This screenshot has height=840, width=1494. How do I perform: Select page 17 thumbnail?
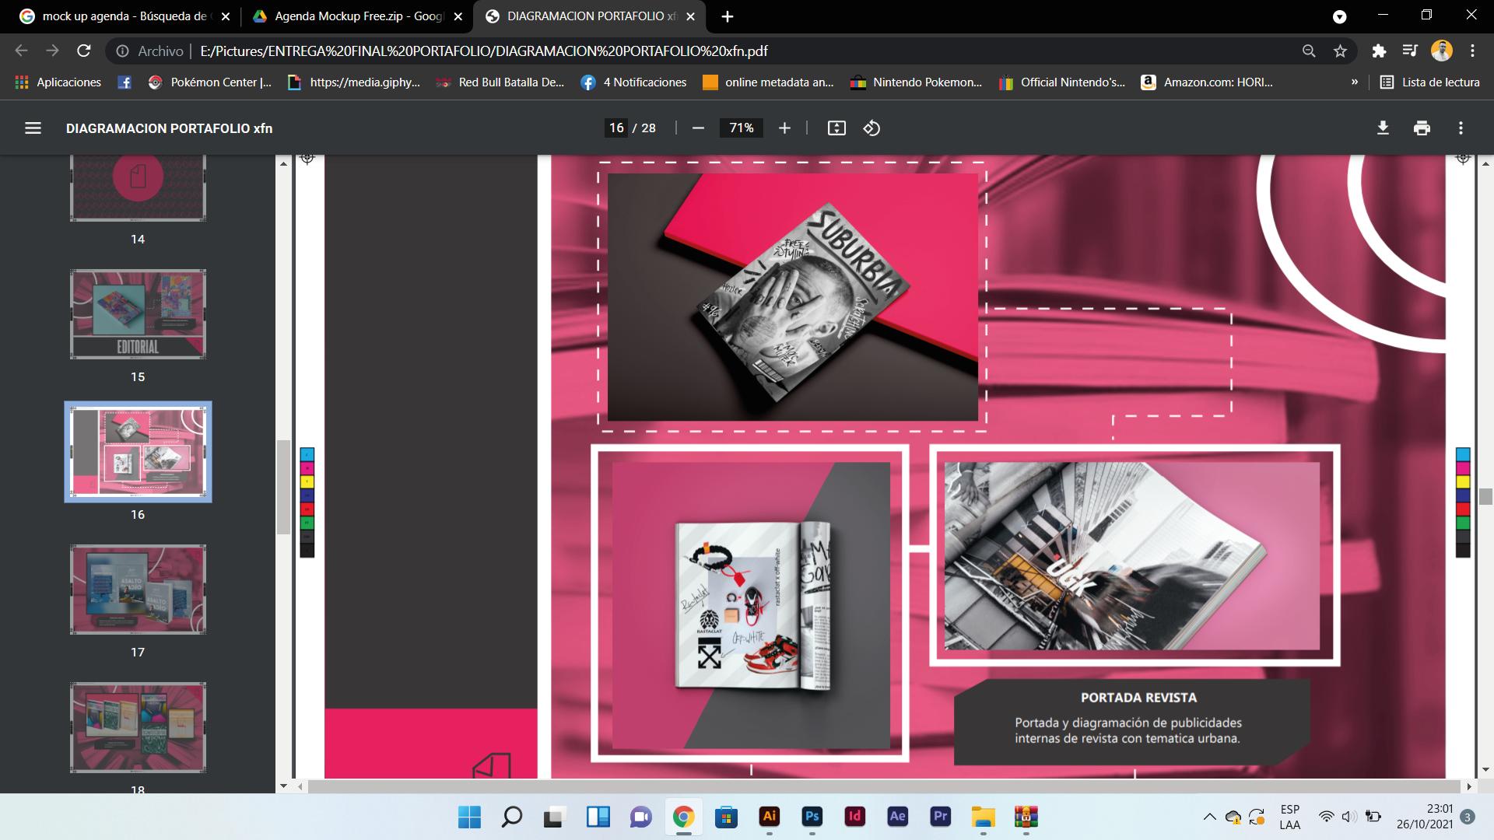(138, 590)
